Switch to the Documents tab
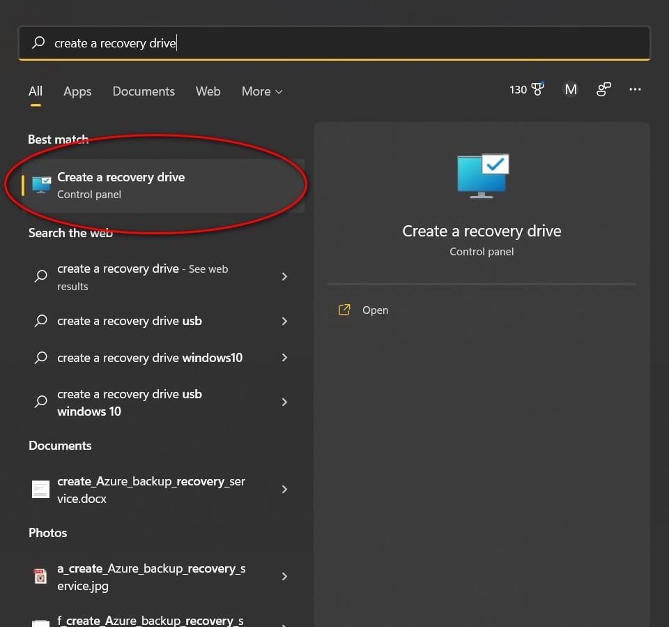Viewport: 669px width, 627px height. 144,91
